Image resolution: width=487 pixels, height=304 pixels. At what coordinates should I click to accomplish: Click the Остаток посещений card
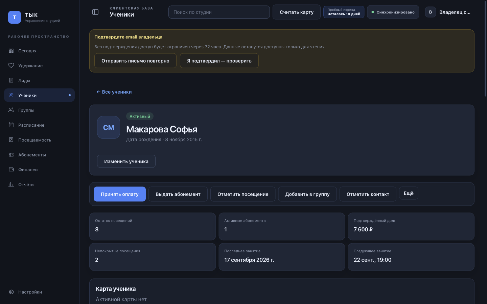(153, 226)
